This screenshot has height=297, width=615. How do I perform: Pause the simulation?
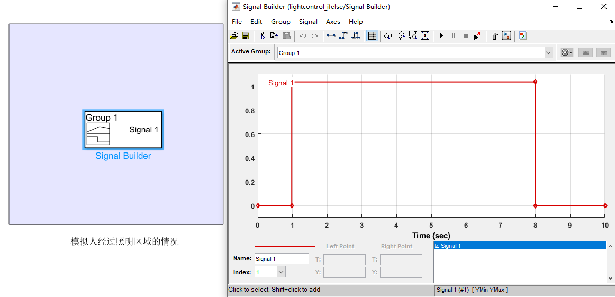pos(454,35)
